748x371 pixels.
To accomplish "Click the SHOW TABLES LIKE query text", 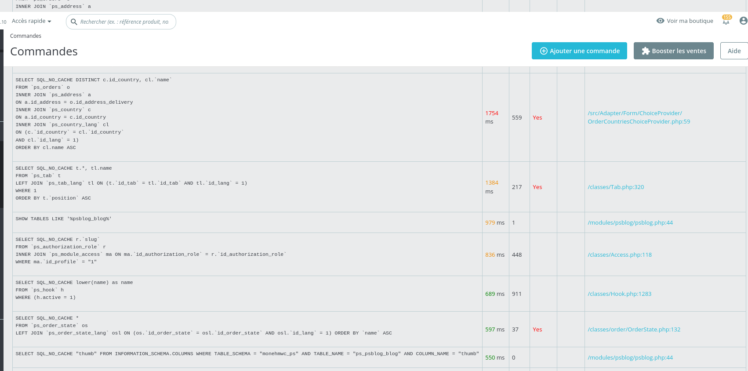I will click(64, 218).
